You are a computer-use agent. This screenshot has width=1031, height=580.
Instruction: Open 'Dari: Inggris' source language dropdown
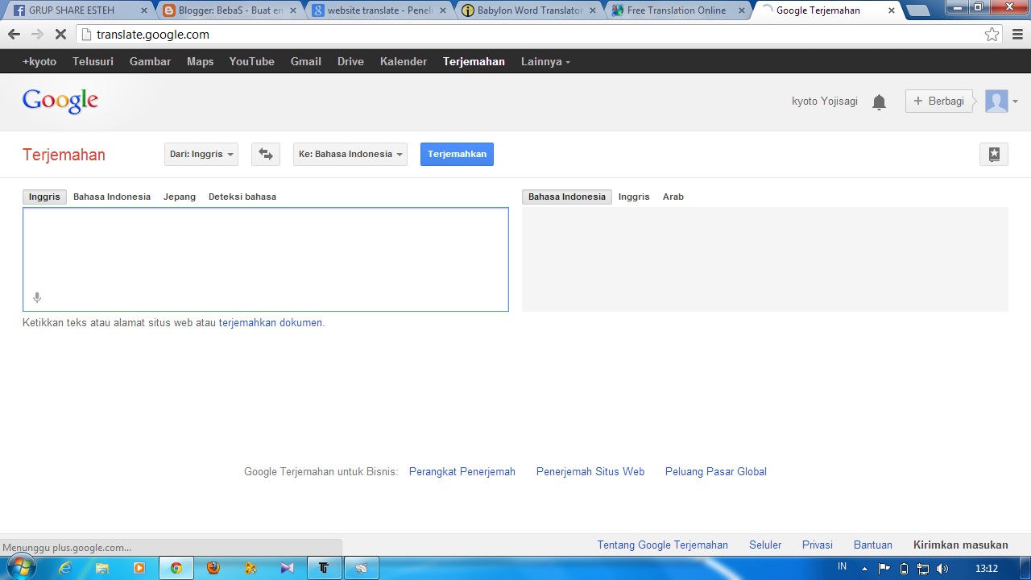coord(201,154)
